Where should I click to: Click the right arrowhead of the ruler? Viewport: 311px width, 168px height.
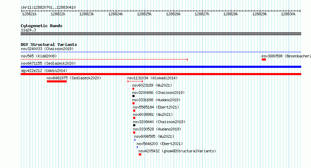coord(300,11)
